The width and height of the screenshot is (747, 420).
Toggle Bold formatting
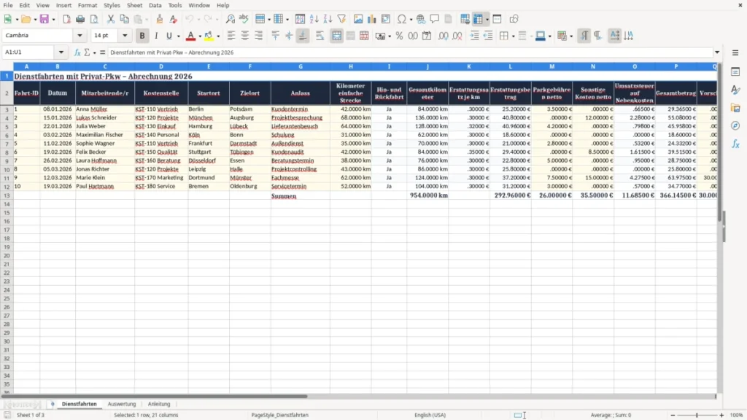pos(142,36)
